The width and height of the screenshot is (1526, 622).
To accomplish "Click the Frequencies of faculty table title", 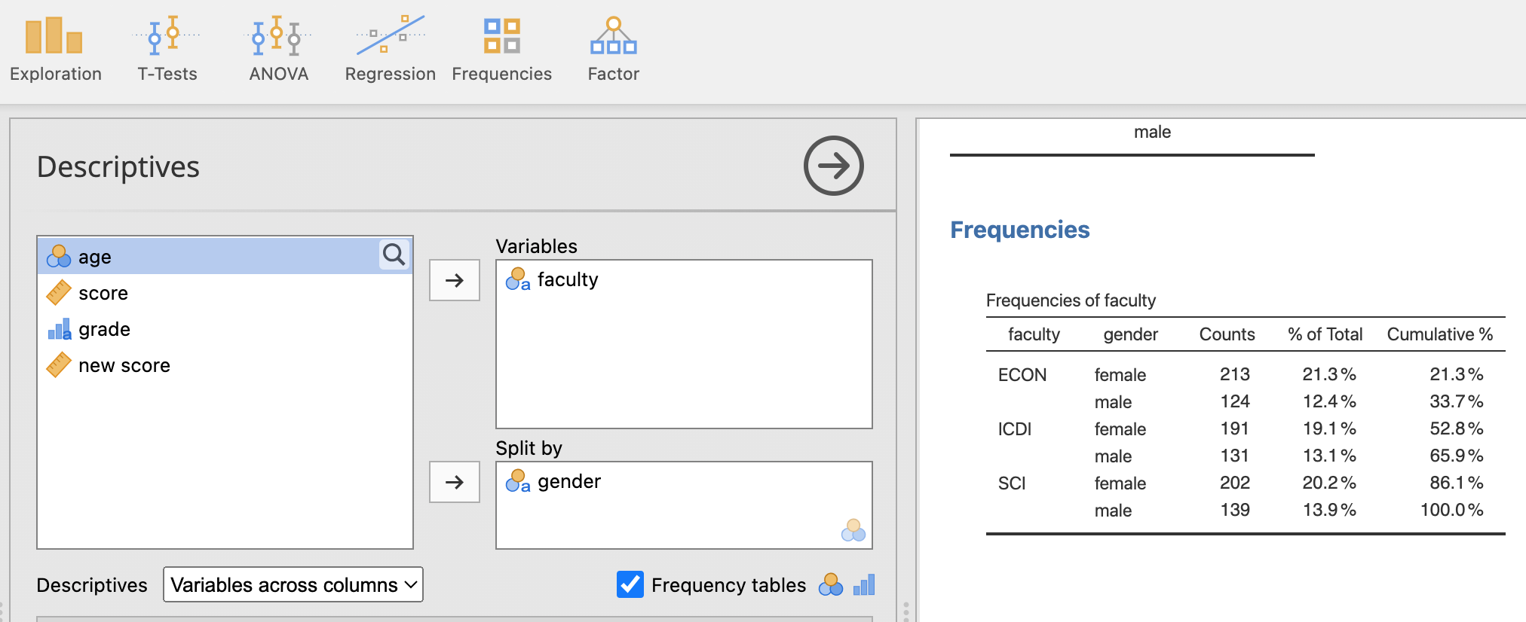I will (1071, 300).
